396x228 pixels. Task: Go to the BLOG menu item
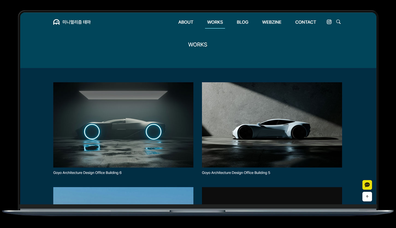(x=243, y=22)
